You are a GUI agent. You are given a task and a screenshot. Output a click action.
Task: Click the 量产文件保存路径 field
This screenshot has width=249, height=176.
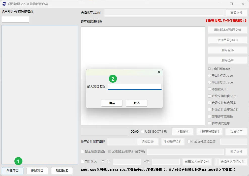click(121, 141)
